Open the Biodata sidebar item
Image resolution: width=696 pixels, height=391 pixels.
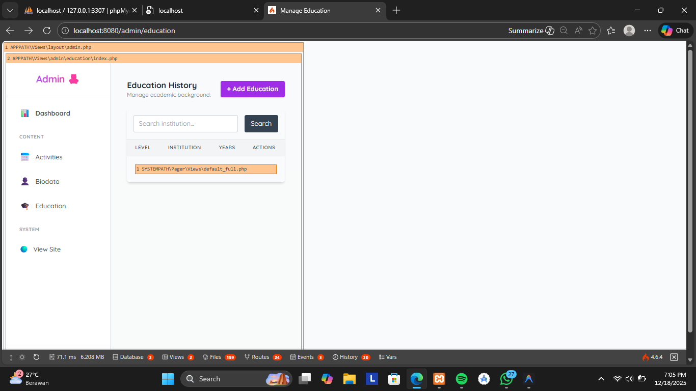pyautogui.click(x=47, y=182)
